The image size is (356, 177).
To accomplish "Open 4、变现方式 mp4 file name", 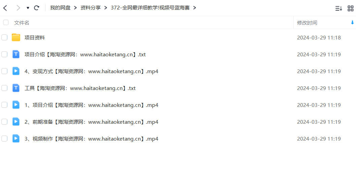I will tap(91, 71).
